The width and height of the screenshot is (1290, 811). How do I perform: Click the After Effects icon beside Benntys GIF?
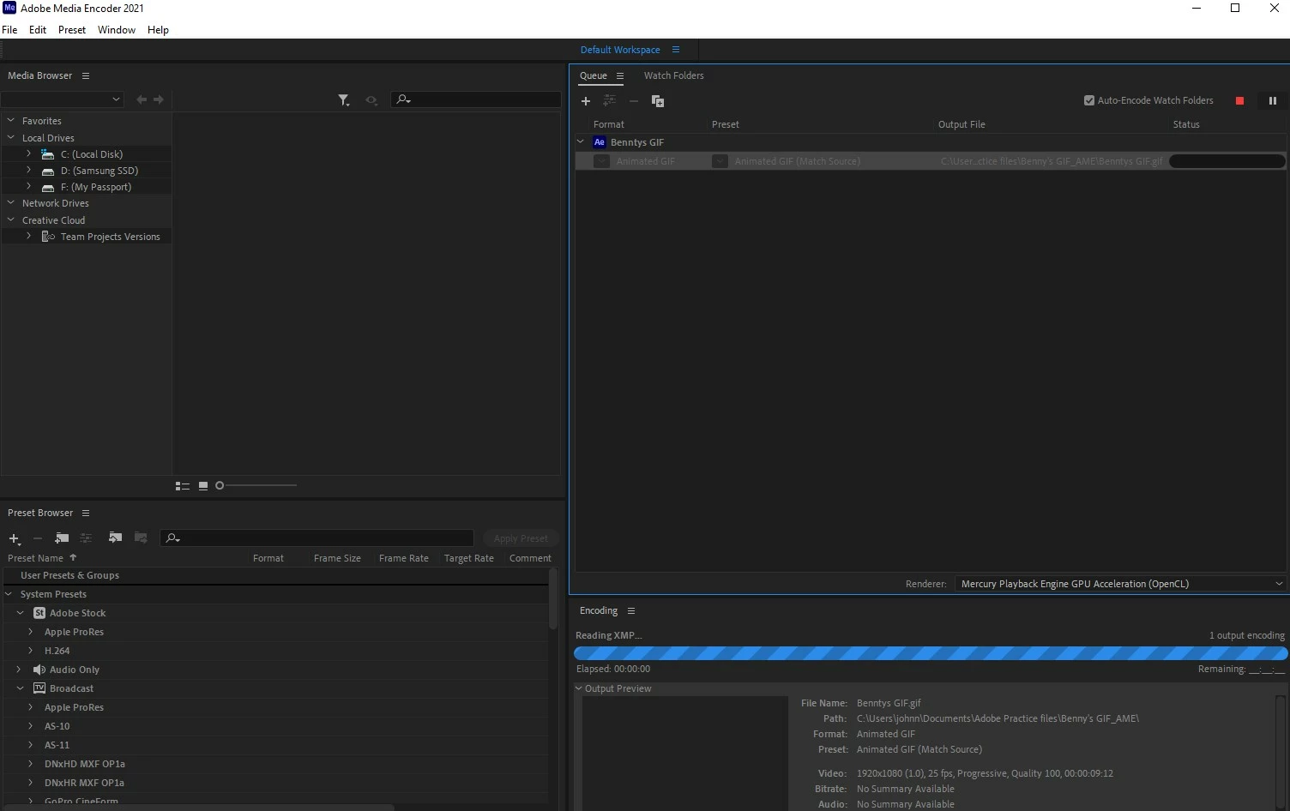pos(600,142)
